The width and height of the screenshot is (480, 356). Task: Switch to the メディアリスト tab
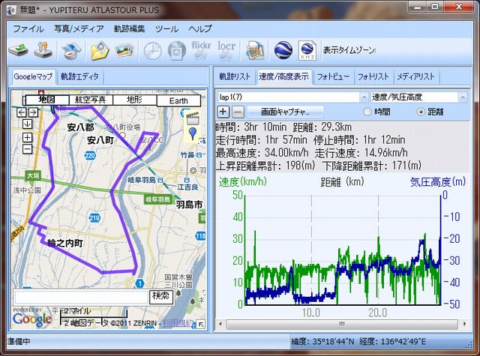click(415, 76)
